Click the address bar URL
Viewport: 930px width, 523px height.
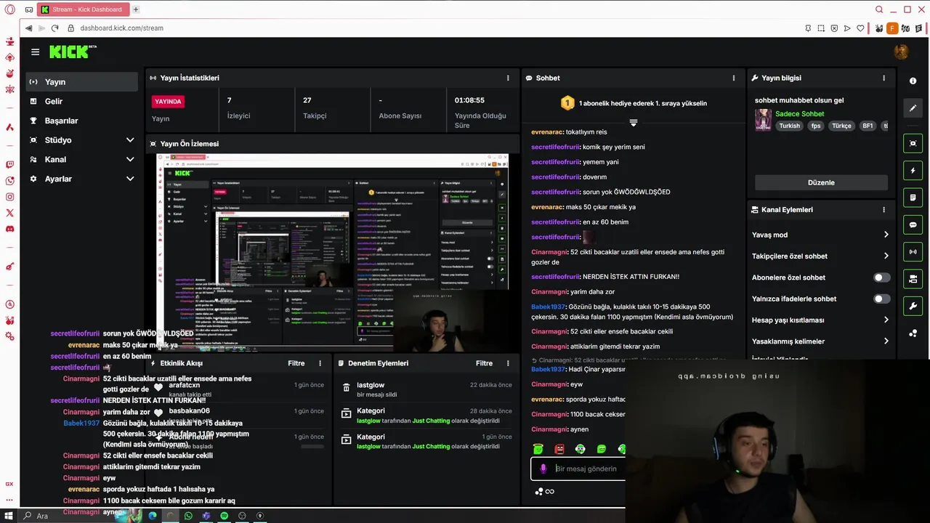click(x=121, y=28)
